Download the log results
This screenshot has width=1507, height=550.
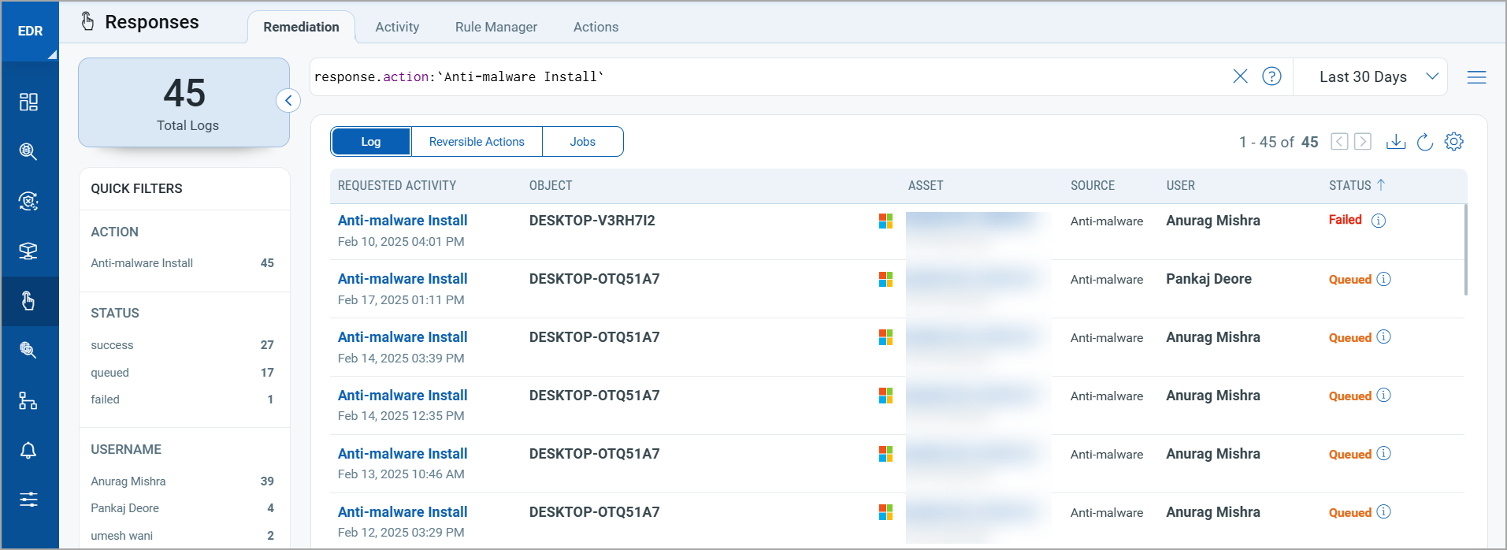pos(1395,142)
